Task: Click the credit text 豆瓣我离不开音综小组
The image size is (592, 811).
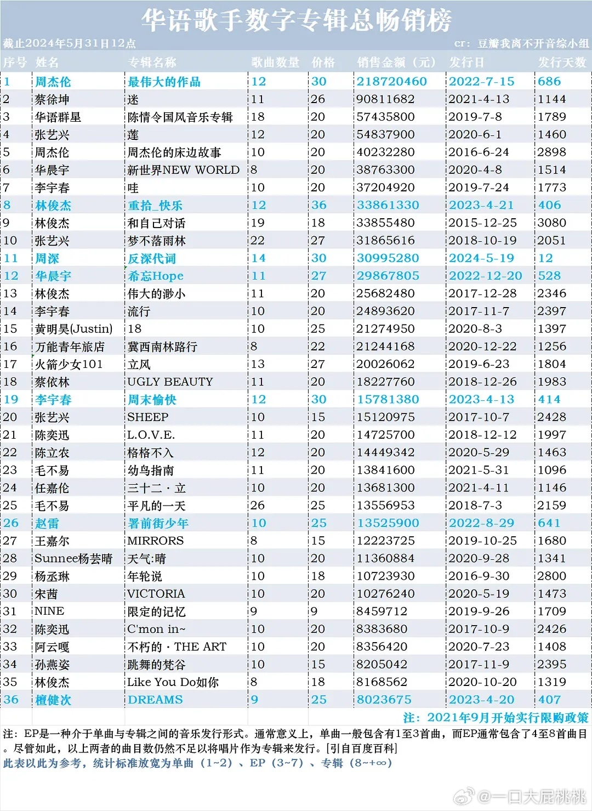Action: click(x=533, y=44)
